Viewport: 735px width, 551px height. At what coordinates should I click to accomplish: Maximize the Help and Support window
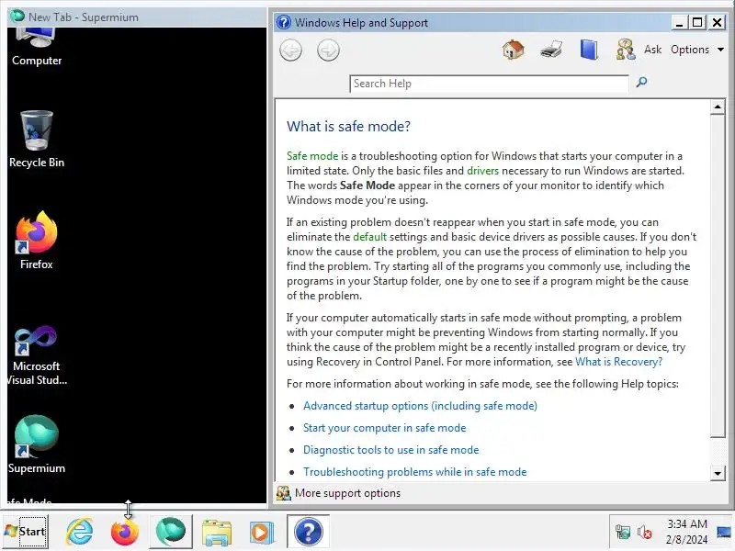click(x=697, y=22)
